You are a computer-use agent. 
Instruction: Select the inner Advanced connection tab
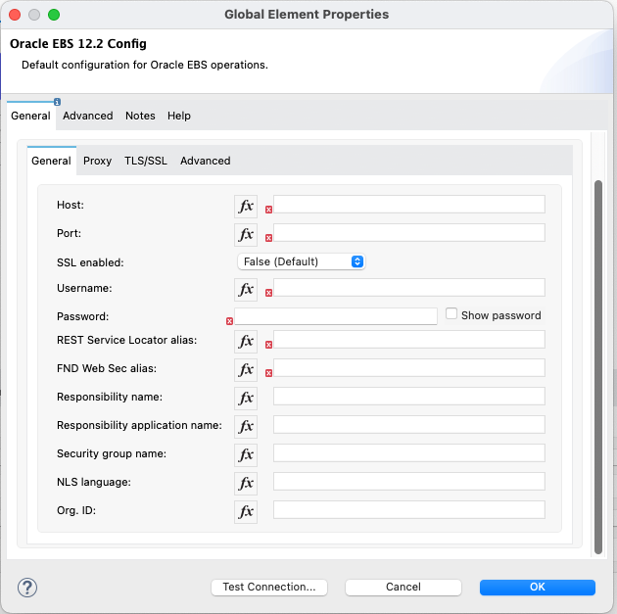click(206, 161)
